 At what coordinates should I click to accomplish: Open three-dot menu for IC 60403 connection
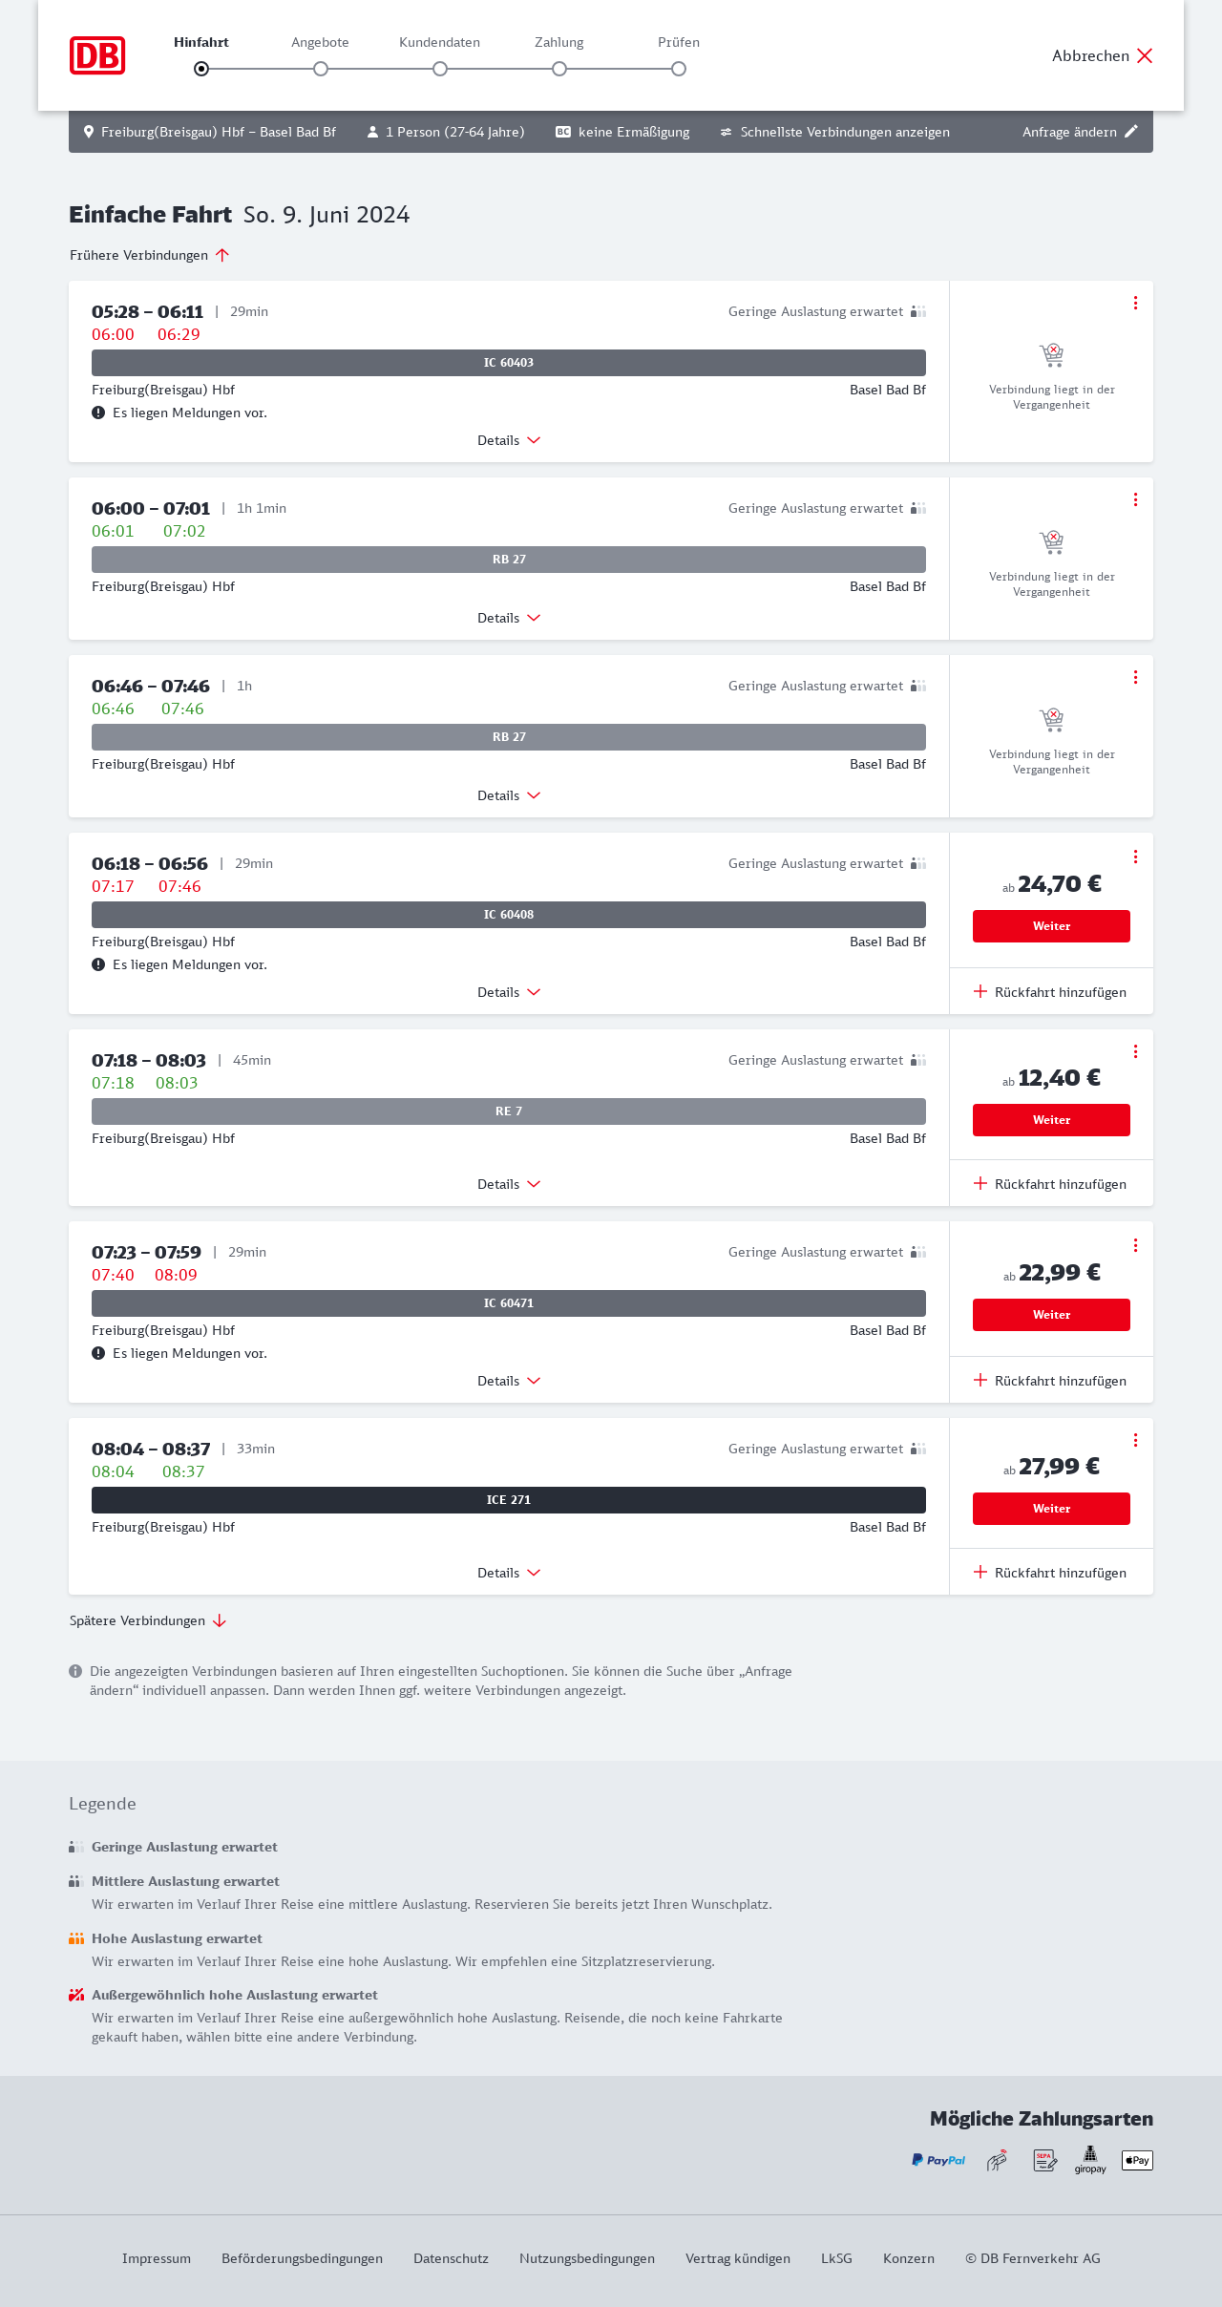click(x=1135, y=303)
